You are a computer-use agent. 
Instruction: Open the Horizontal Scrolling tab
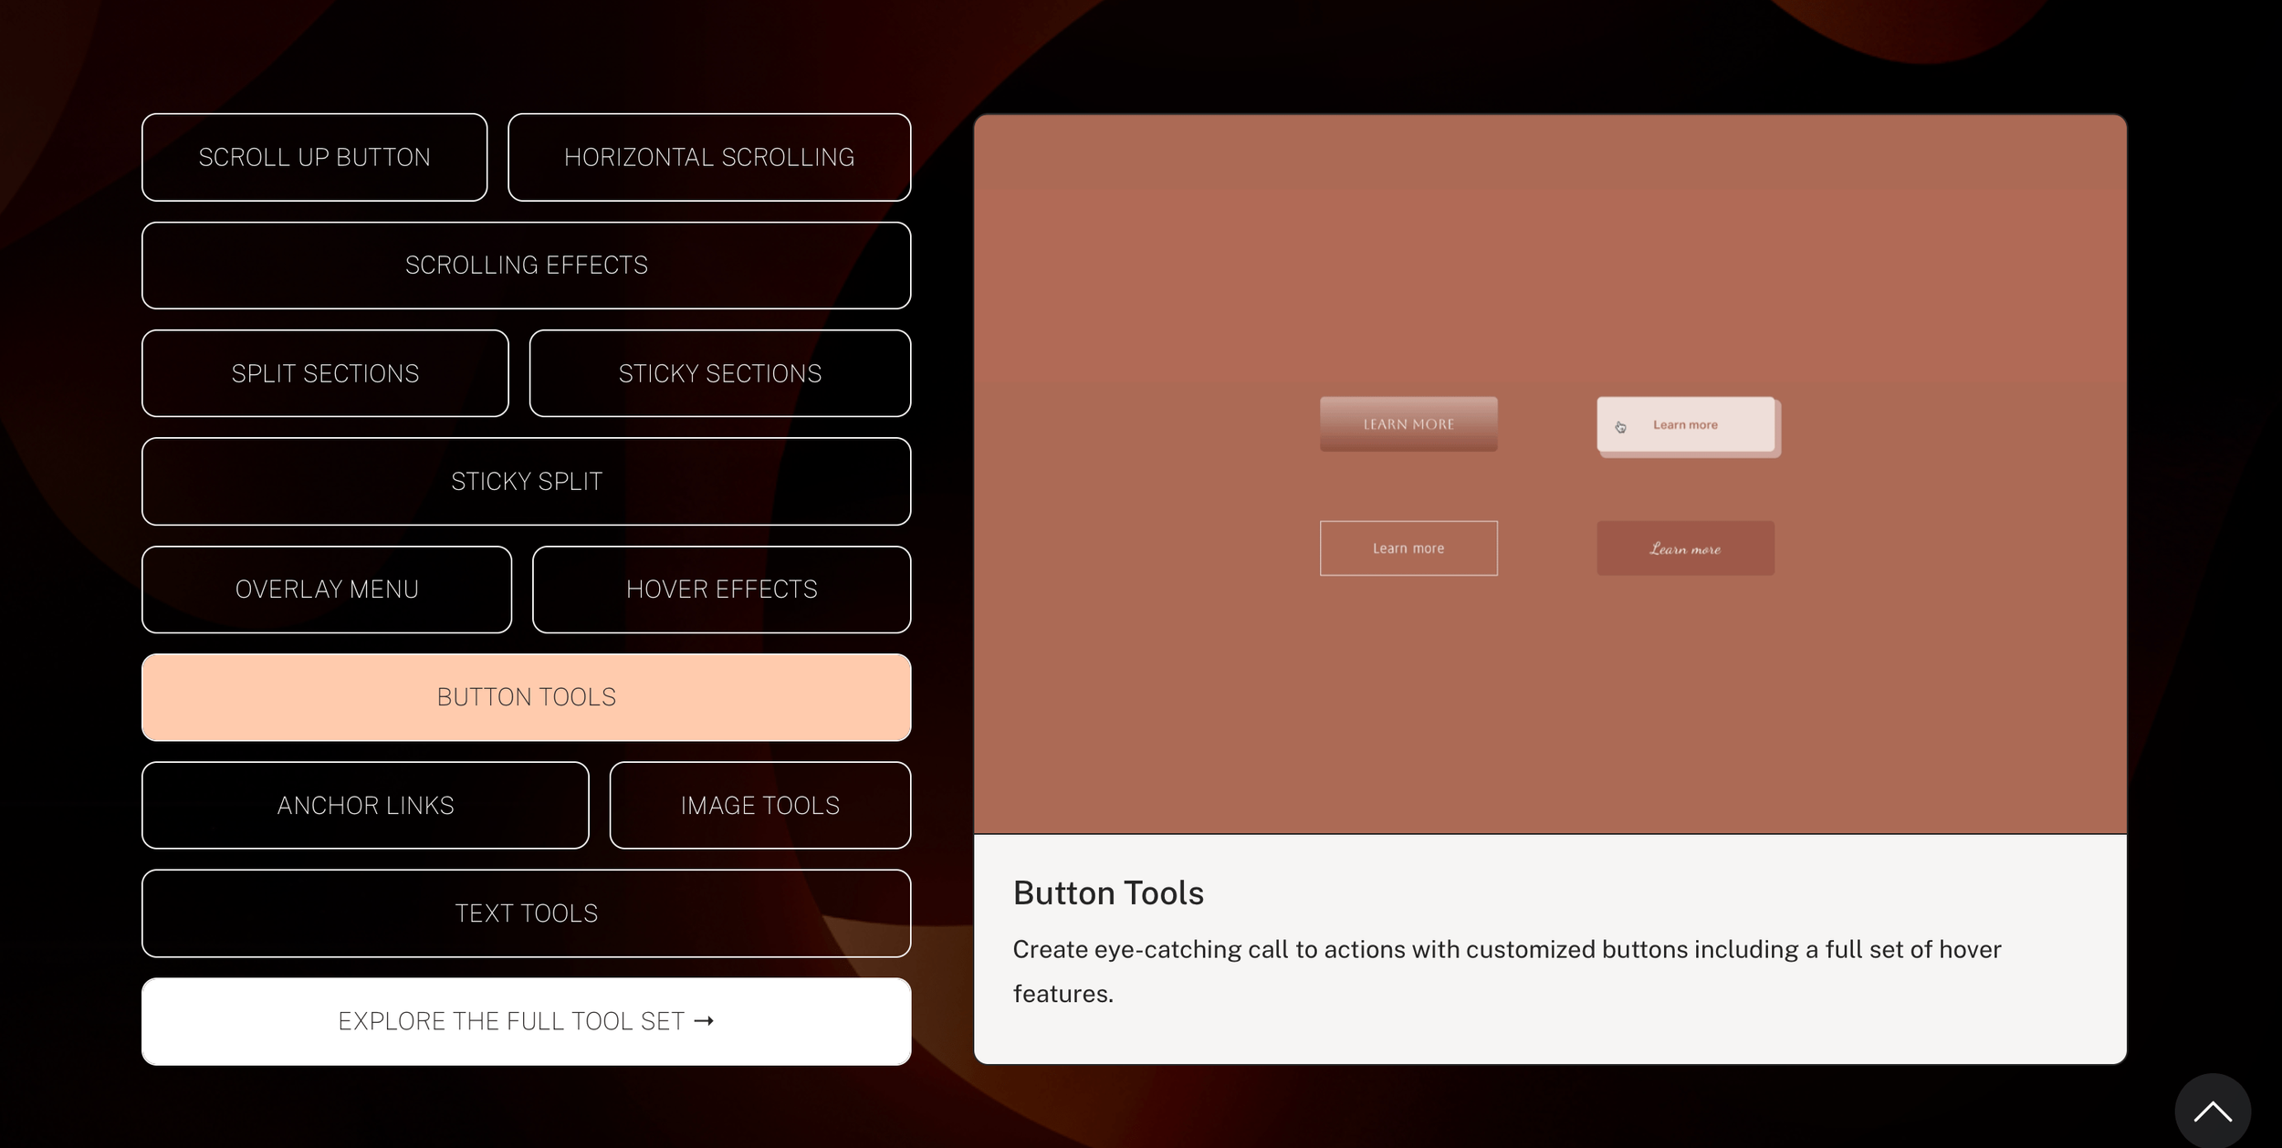click(x=708, y=157)
